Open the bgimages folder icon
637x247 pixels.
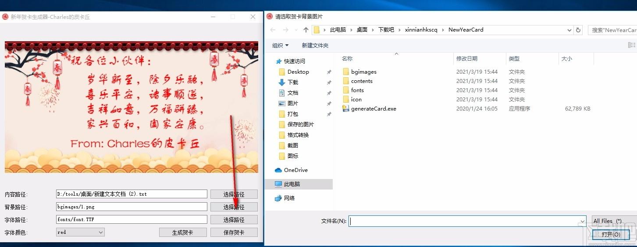[x=345, y=72]
